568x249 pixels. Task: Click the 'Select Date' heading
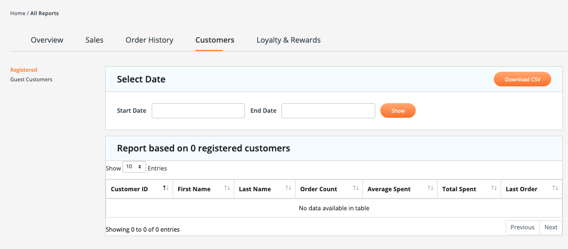[x=141, y=79]
